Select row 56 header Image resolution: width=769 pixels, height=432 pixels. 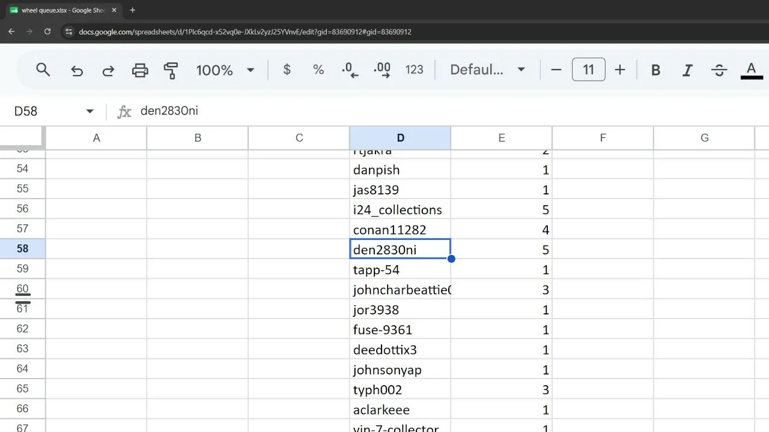pos(22,209)
